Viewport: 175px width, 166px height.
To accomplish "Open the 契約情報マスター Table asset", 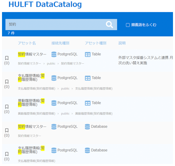I will [x=32, y=54].
